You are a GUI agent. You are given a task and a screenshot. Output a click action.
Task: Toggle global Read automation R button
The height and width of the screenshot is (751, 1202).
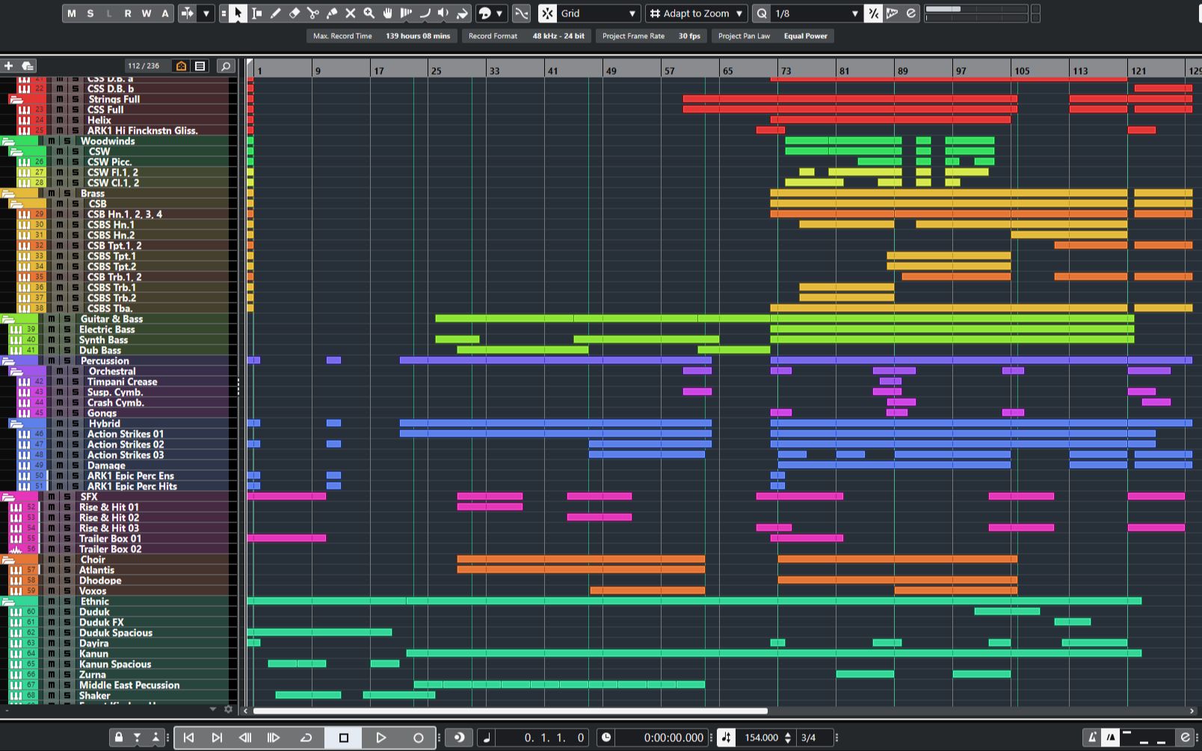[128, 13]
